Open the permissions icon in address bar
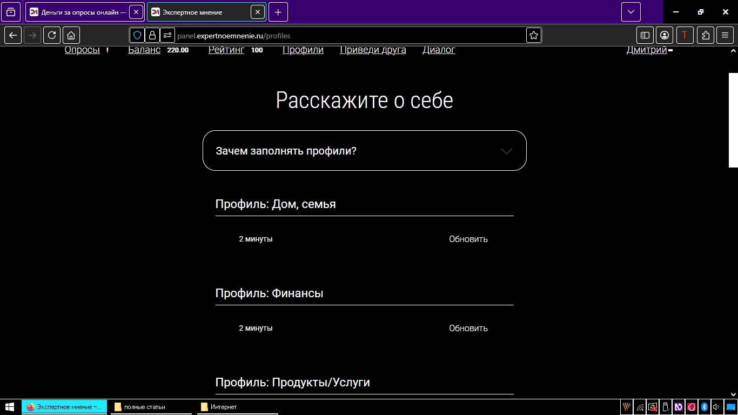This screenshot has height=415, width=738. [x=167, y=35]
